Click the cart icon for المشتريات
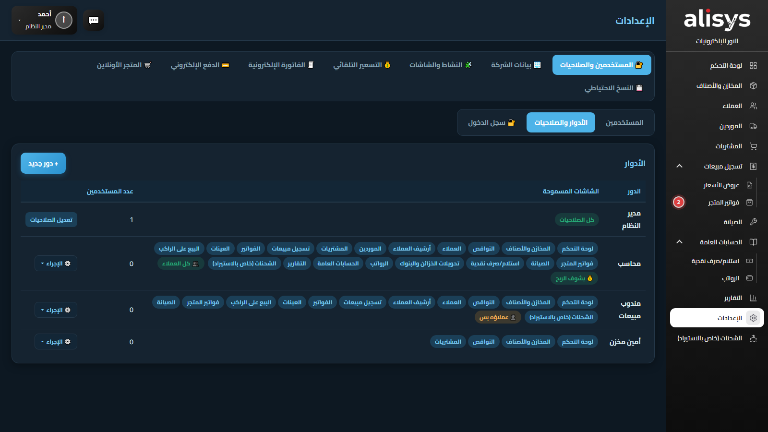Viewport: 768px width, 432px height. click(x=753, y=146)
